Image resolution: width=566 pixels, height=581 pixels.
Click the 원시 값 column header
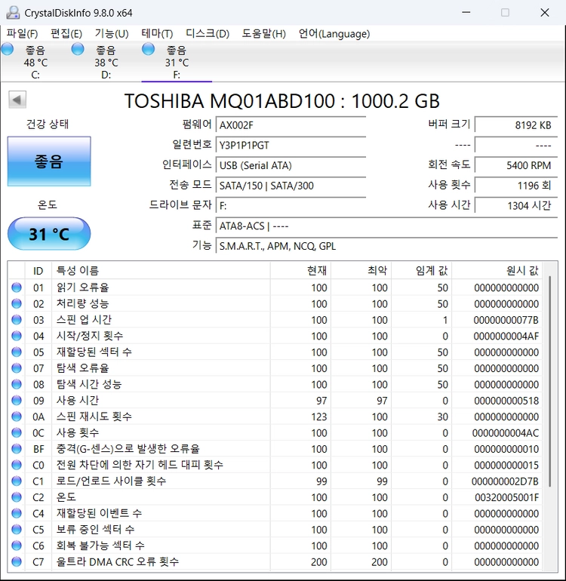tap(497, 270)
